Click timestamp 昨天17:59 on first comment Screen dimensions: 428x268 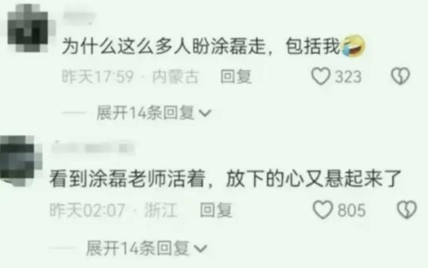pyautogui.click(x=98, y=76)
